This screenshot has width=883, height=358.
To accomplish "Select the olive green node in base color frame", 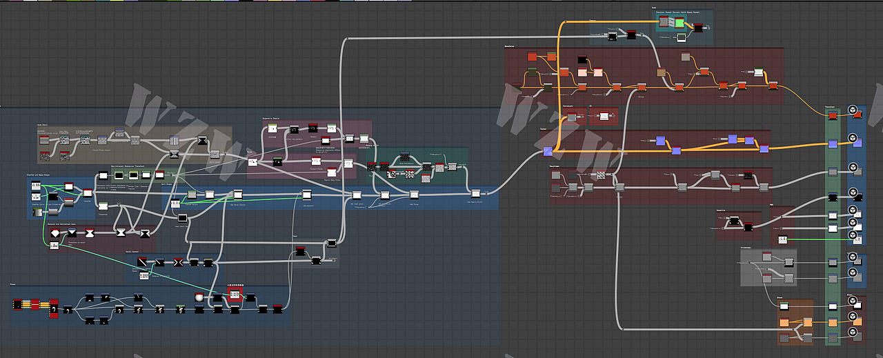I will [x=533, y=72].
